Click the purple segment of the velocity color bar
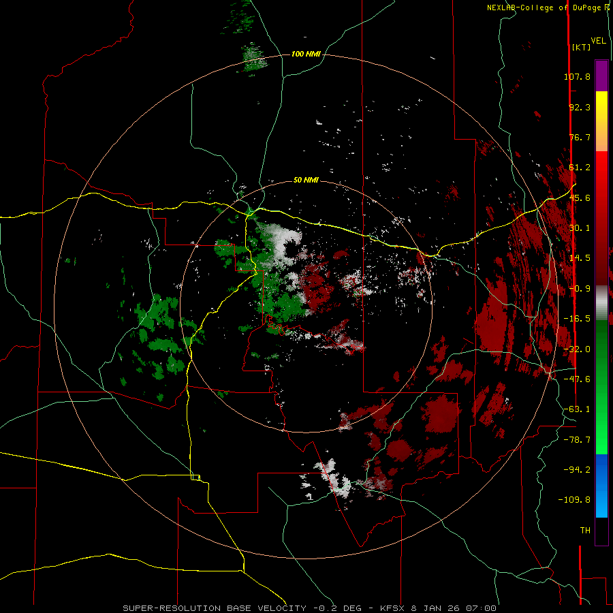Viewport: 613px width, 613px height. [x=601, y=76]
